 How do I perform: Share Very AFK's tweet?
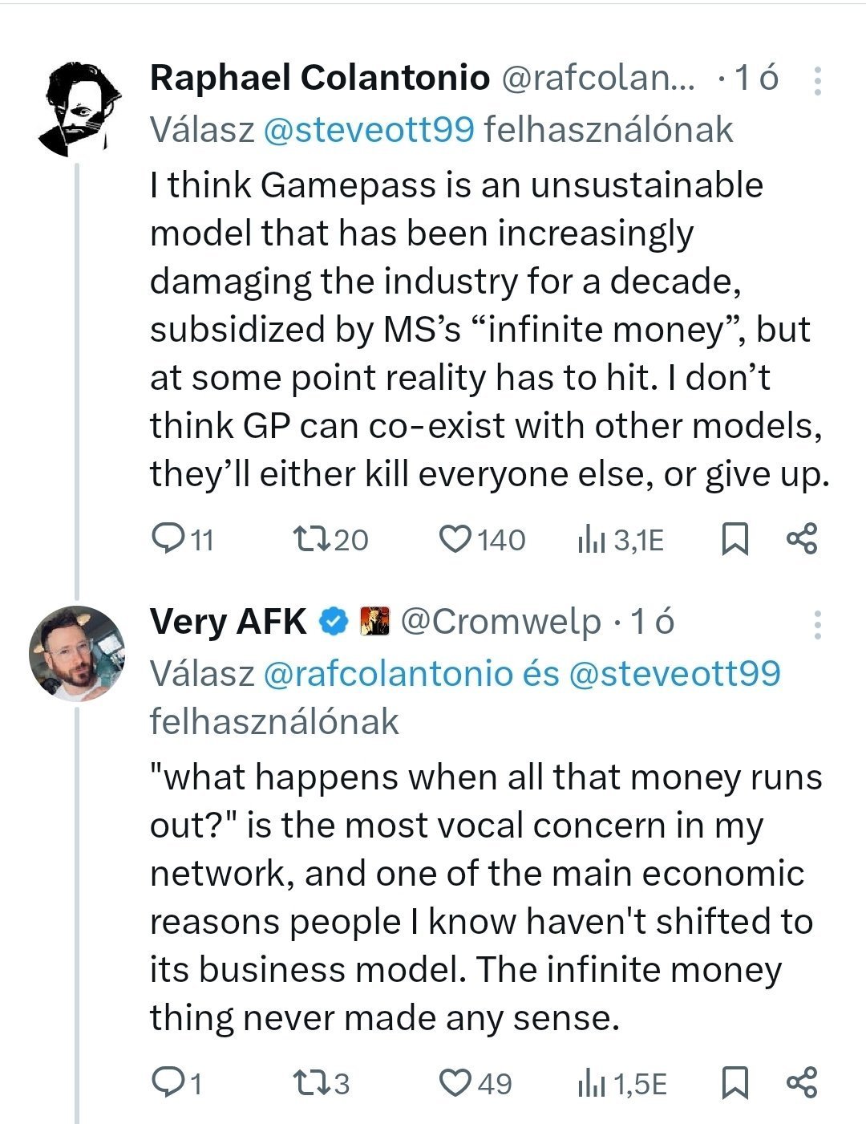(801, 1083)
